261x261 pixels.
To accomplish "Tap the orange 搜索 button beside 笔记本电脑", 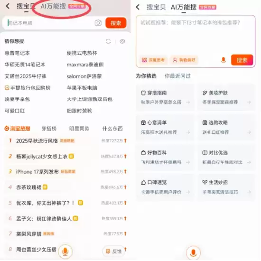I will click(x=116, y=23).
